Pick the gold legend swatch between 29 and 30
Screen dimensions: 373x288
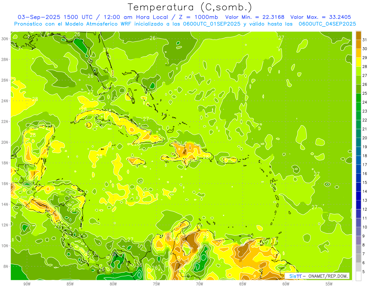(358, 53)
